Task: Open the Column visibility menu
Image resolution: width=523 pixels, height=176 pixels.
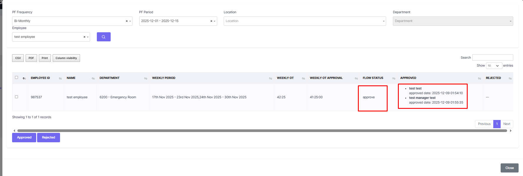Action: (x=66, y=58)
